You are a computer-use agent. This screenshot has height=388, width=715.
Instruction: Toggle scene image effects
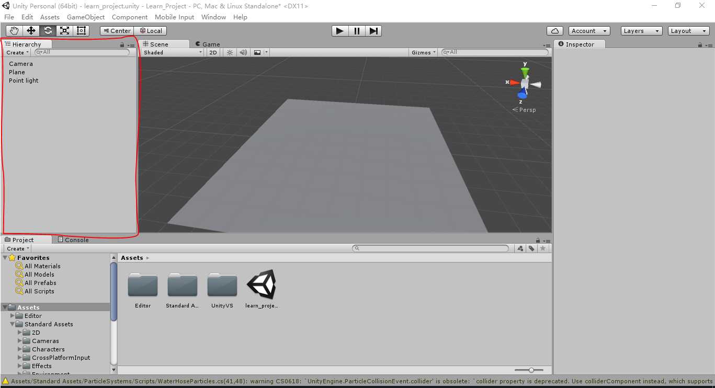[257, 52]
